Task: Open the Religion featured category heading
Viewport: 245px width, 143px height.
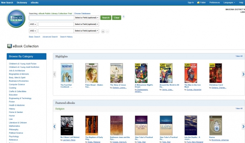Action: [60, 109]
